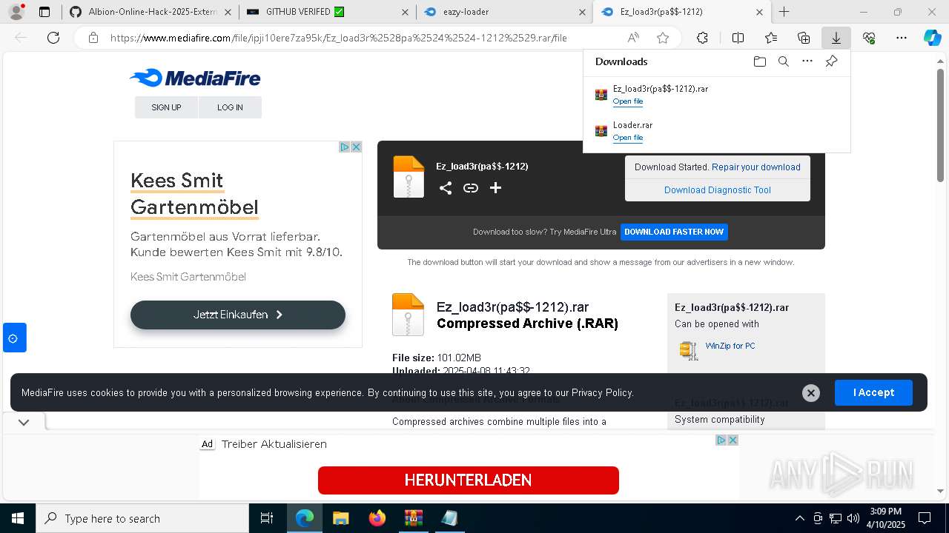Open file link under Ez_load3r(pa$$-1212).rar
The width and height of the screenshot is (949, 533).
coord(628,101)
